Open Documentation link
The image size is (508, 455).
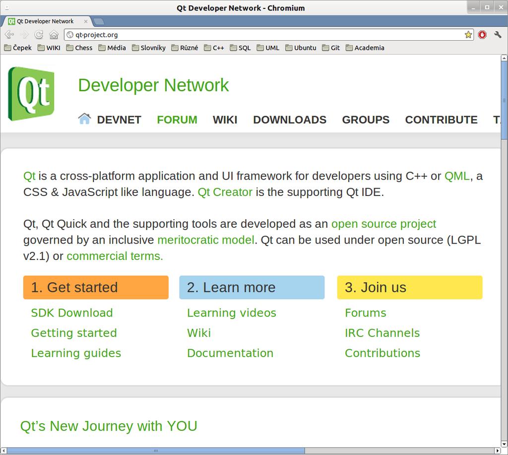click(230, 353)
